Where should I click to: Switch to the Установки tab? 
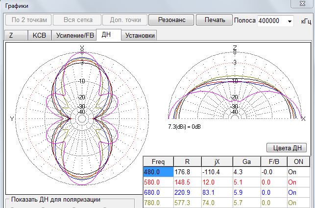140,35
